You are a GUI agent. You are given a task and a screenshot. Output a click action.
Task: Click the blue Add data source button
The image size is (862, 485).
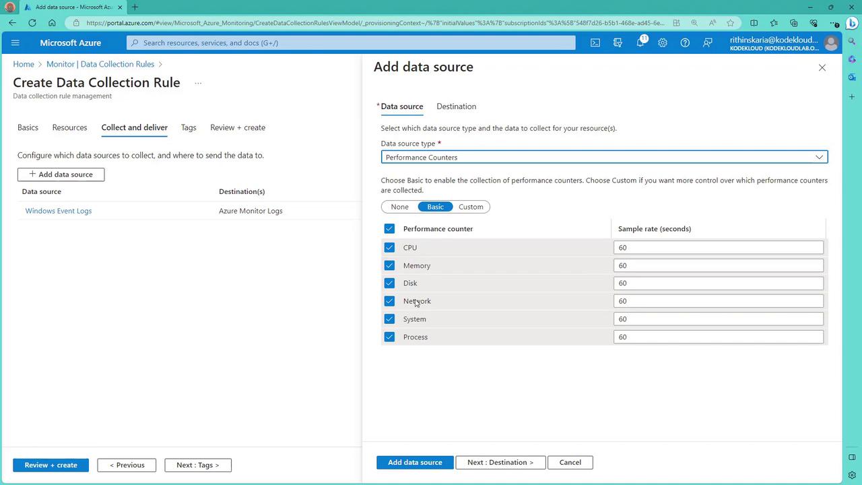(x=415, y=462)
